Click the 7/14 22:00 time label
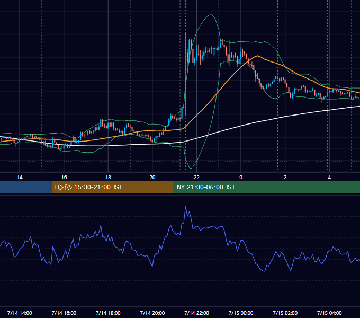360x318 pixels. (x=197, y=313)
